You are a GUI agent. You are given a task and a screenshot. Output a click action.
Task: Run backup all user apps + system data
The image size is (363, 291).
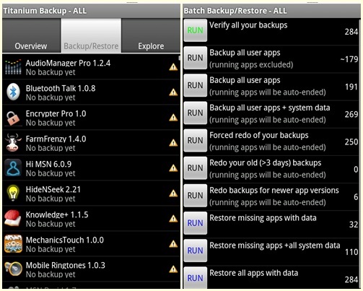coord(195,113)
